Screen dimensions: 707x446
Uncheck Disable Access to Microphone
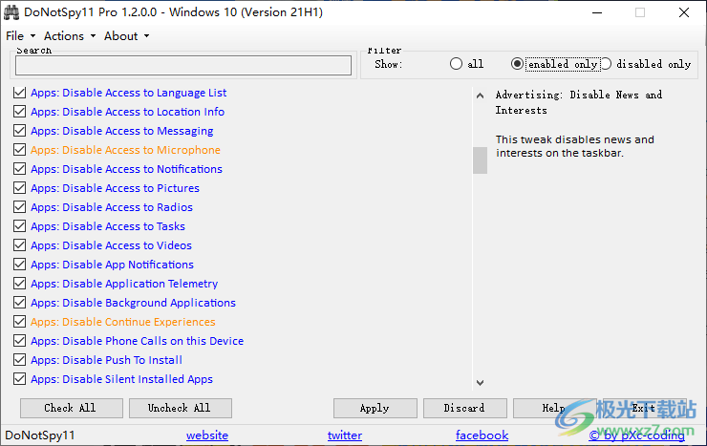click(19, 150)
